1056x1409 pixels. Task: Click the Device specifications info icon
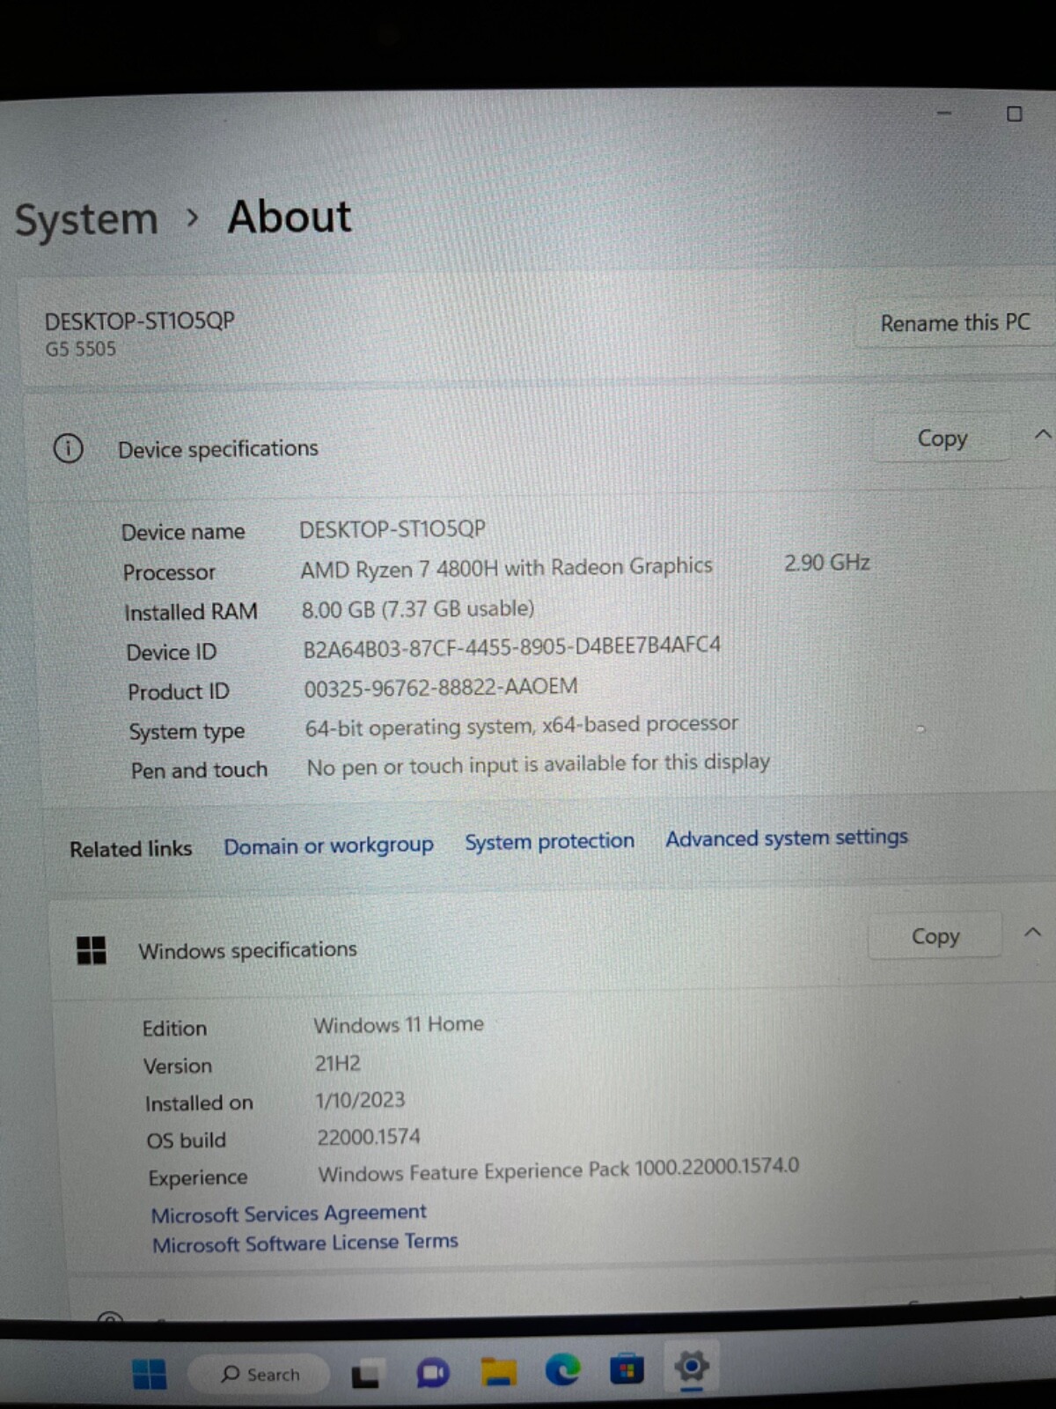coord(69,448)
